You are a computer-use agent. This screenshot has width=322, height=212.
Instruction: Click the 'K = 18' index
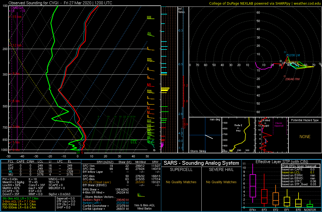click(33, 179)
